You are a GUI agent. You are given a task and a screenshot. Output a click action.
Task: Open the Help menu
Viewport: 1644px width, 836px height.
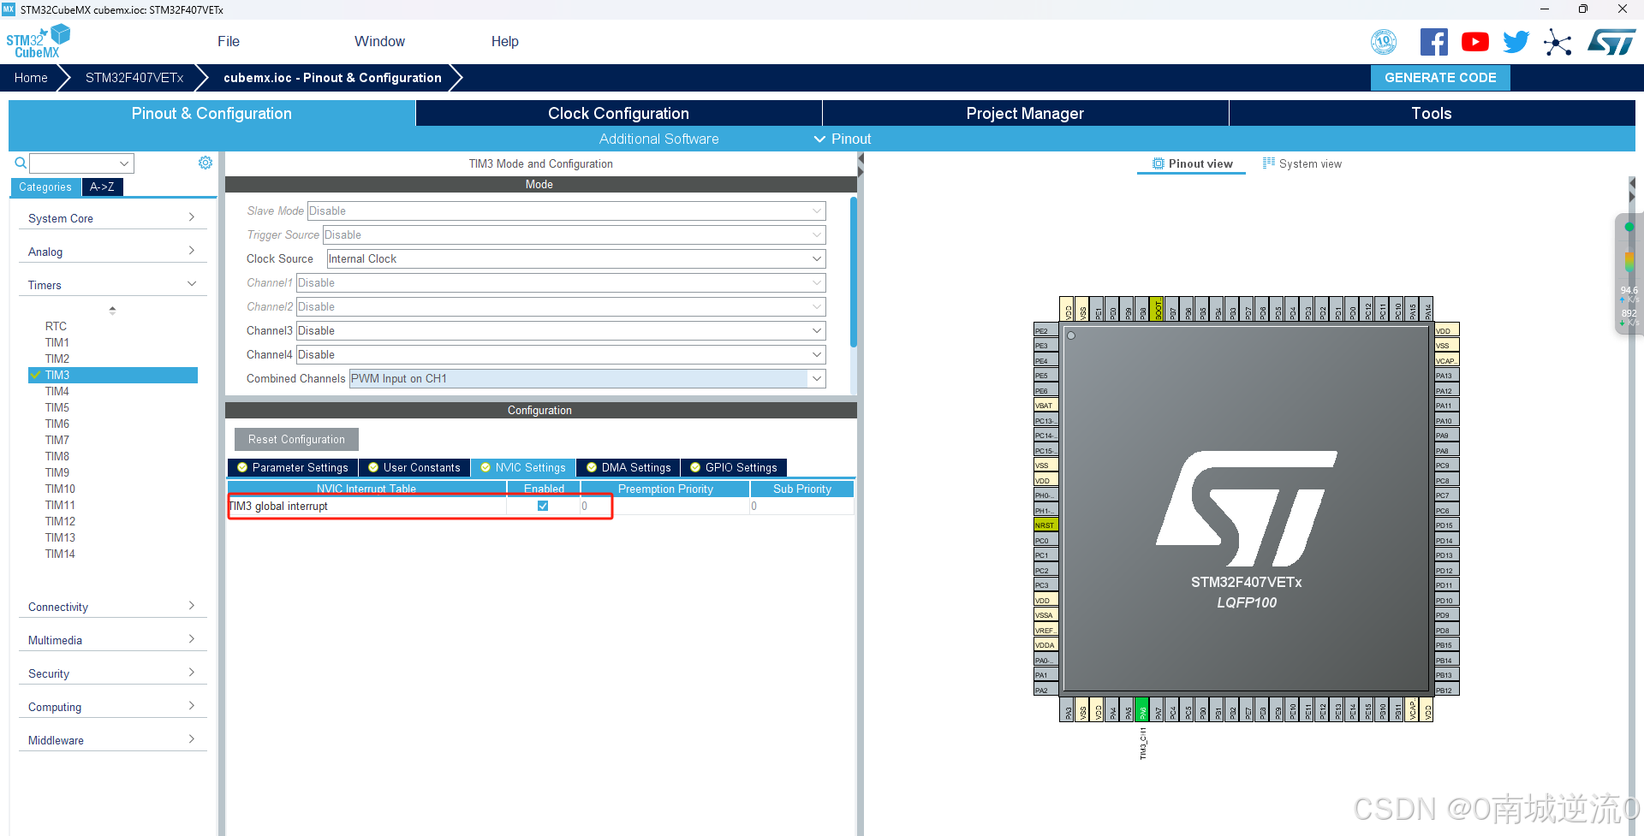pyautogui.click(x=504, y=41)
